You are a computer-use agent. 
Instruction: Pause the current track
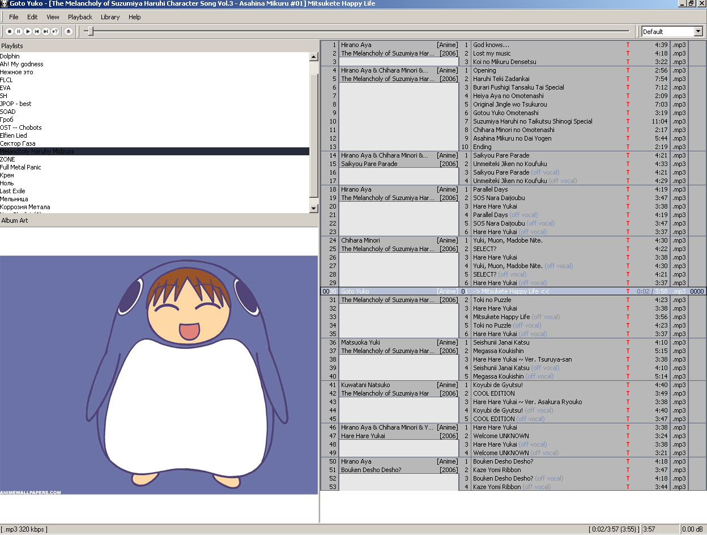[19, 32]
